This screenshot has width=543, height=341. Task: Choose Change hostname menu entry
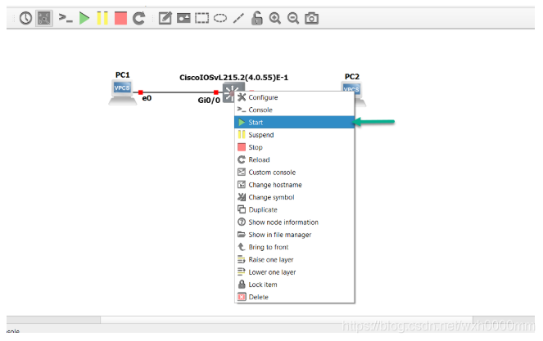coord(294,185)
